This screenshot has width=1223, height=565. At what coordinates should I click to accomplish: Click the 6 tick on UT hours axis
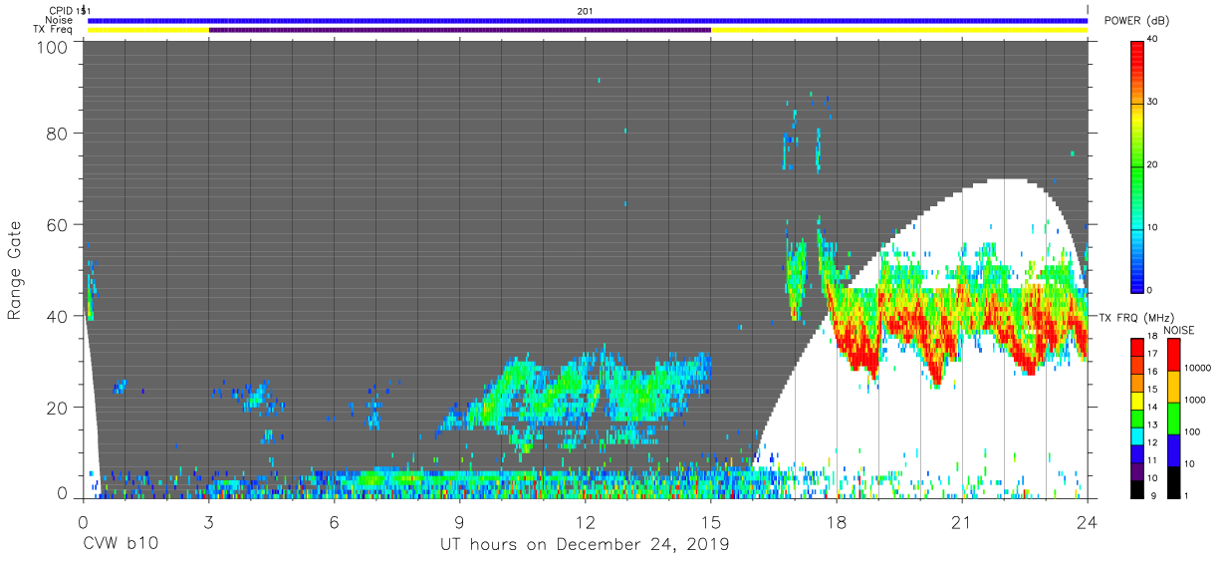334,523
